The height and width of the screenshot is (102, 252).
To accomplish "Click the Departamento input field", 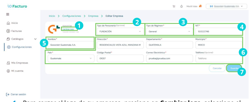I will pyautogui.click(x=169, y=45).
